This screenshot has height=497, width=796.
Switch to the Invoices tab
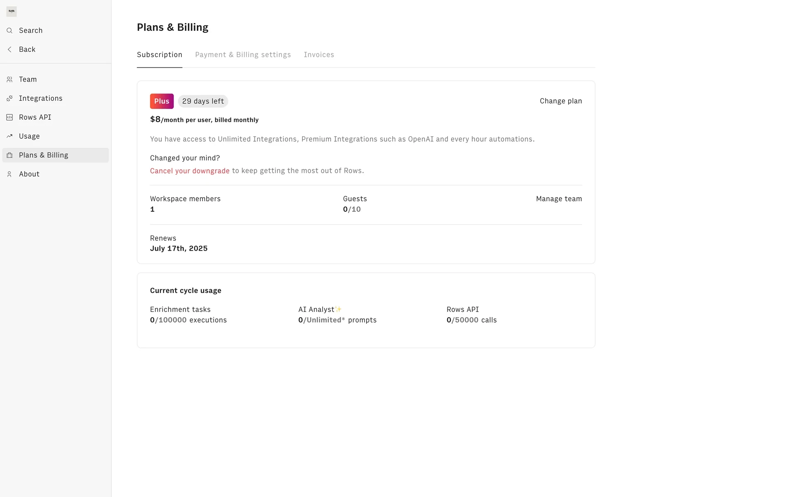point(319,55)
